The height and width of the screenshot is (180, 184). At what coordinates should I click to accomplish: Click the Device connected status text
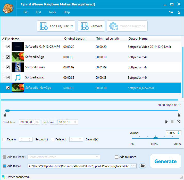click(18, 177)
